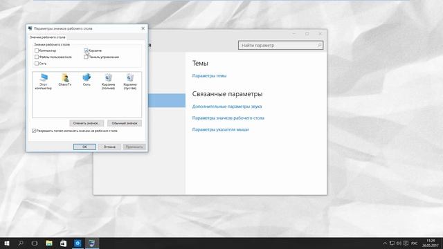Confirm dialog with OK button
Viewport: 443px width, 249px height.
point(84,147)
